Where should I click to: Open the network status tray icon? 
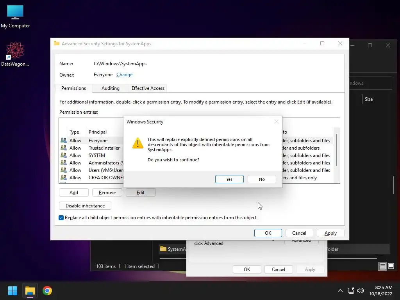[x=351, y=291]
